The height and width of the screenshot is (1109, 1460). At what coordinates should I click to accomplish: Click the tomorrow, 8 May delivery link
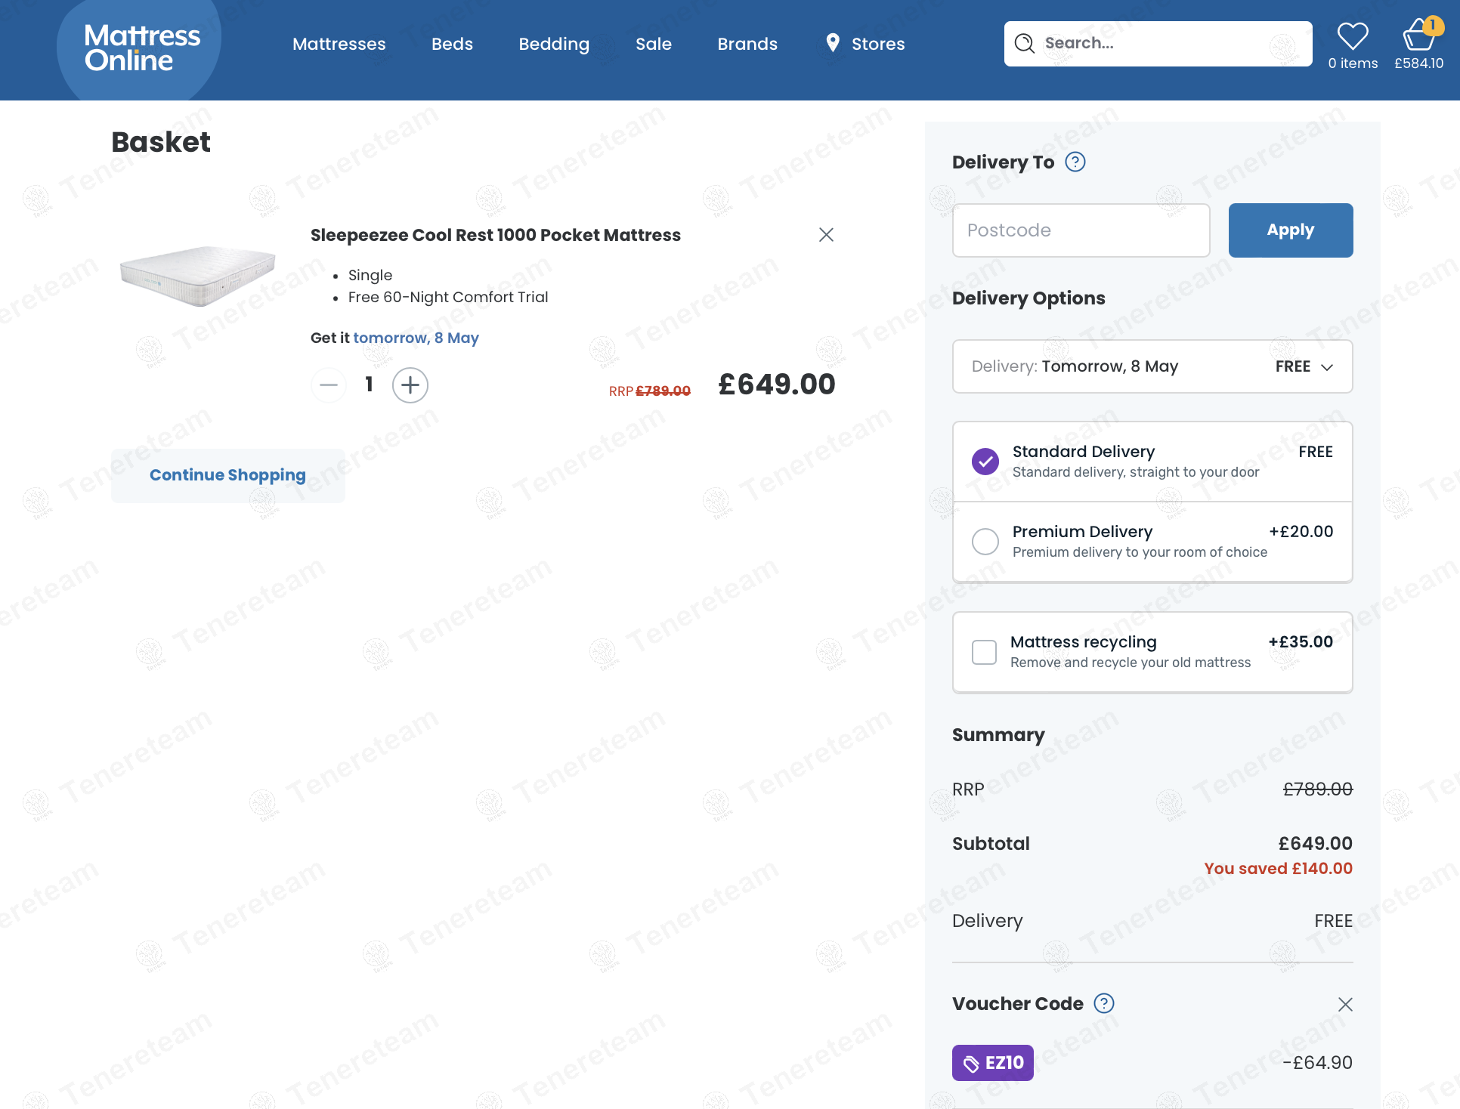click(x=416, y=338)
